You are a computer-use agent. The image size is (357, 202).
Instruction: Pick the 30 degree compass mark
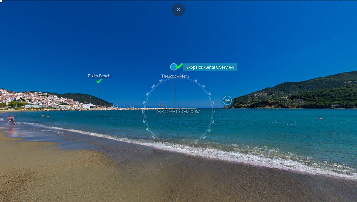point(196,81)
